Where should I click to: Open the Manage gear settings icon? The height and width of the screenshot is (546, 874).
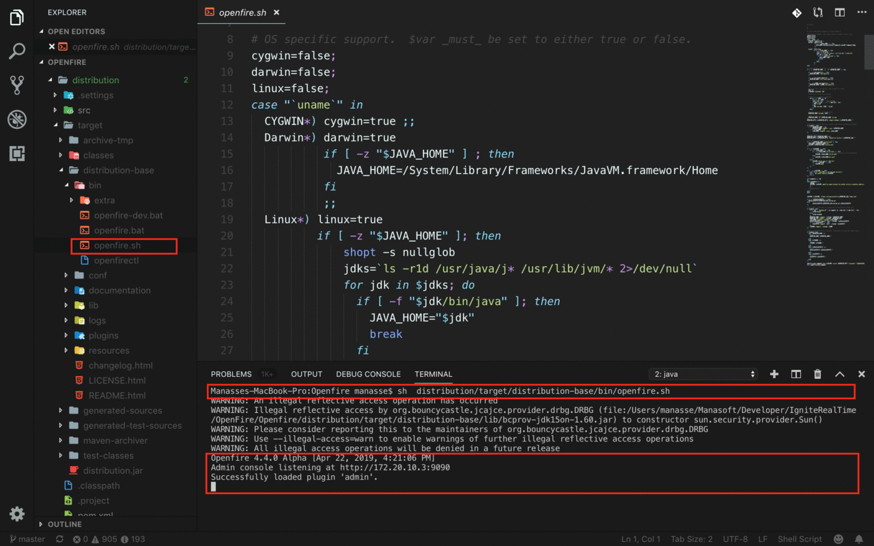17,514
